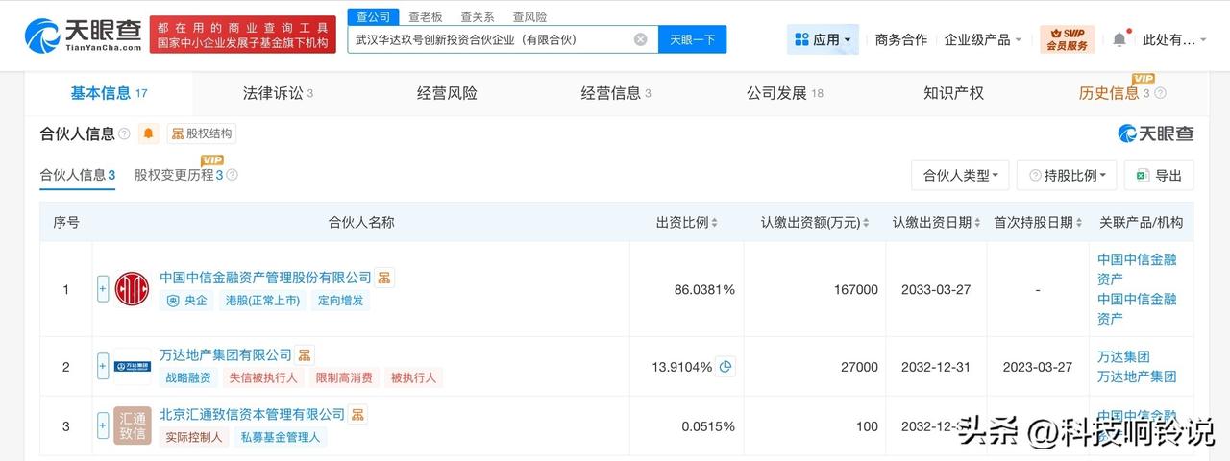Select the 经营风险 tab
This screenshot has height=461, width=1230.
447,93
